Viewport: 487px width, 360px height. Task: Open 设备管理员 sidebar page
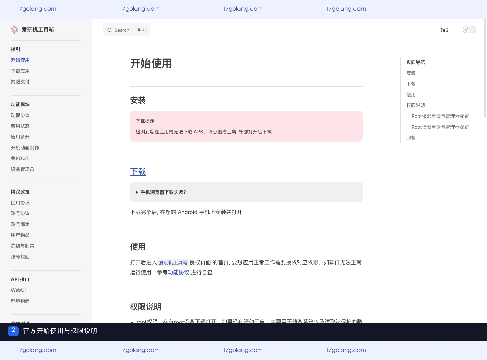pos(23,169)
